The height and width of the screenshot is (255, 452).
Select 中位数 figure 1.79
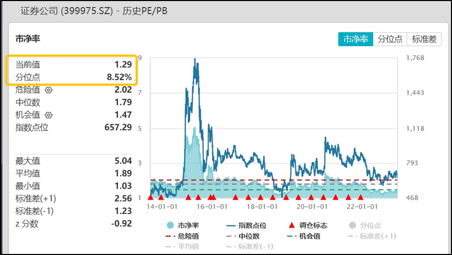(123, 102)
